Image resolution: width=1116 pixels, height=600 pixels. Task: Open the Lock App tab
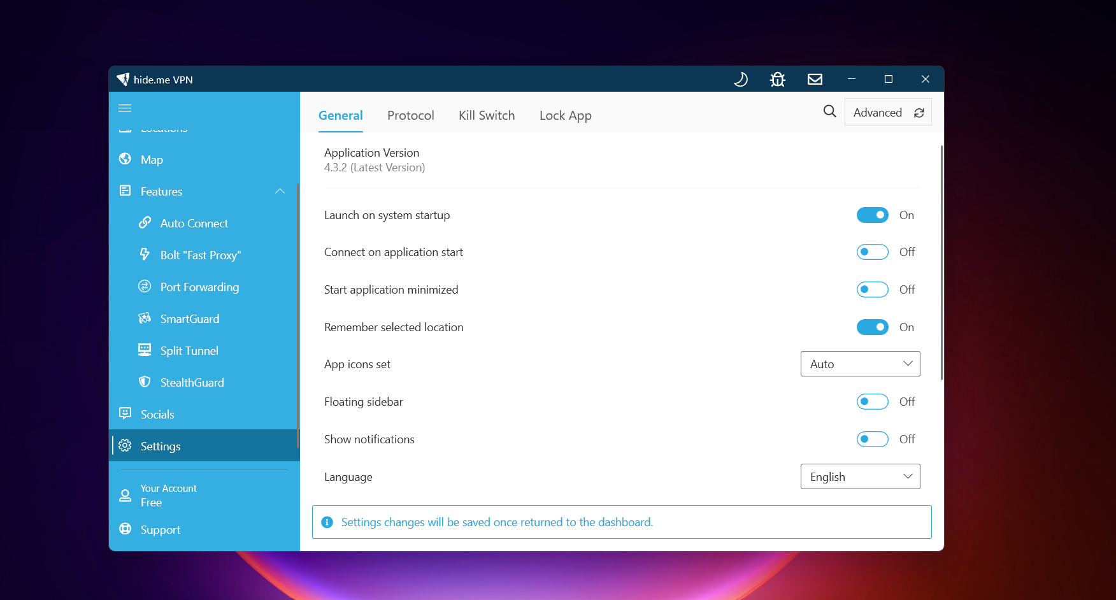(566, 115)
